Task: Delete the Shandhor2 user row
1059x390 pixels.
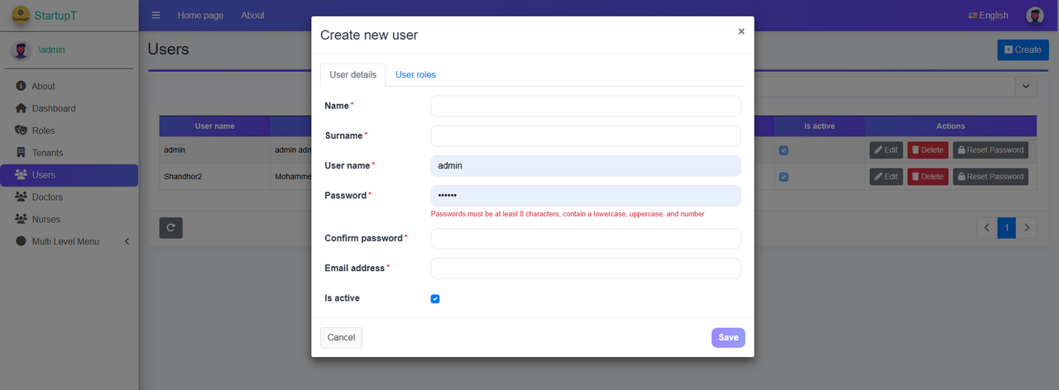Action: pyautogui.click(x=927, y=177)
